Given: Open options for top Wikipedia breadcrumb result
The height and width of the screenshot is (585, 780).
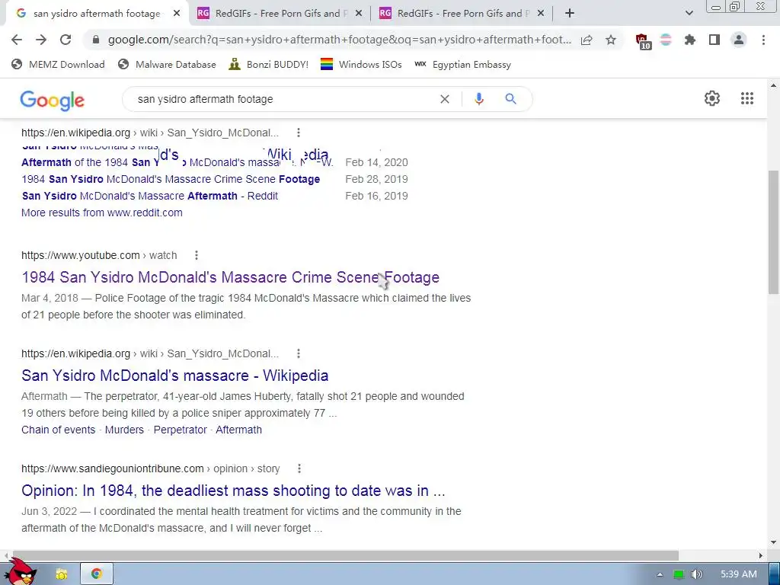Looking at the screenshot, I should click(299, 133).
